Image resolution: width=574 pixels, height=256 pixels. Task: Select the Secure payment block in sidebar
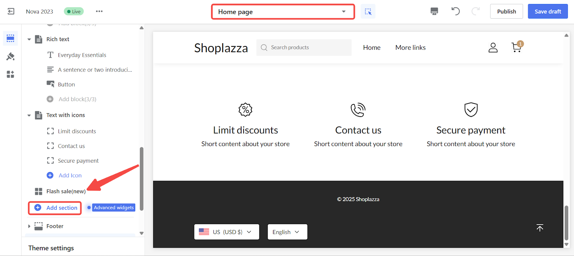pos(78,161)
